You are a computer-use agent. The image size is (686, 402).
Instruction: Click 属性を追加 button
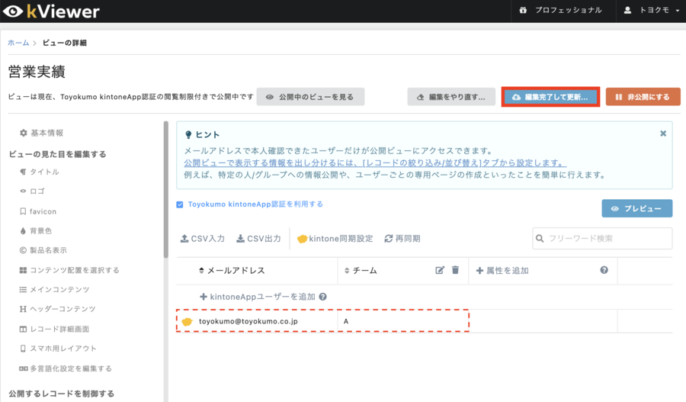pos(502,271)
